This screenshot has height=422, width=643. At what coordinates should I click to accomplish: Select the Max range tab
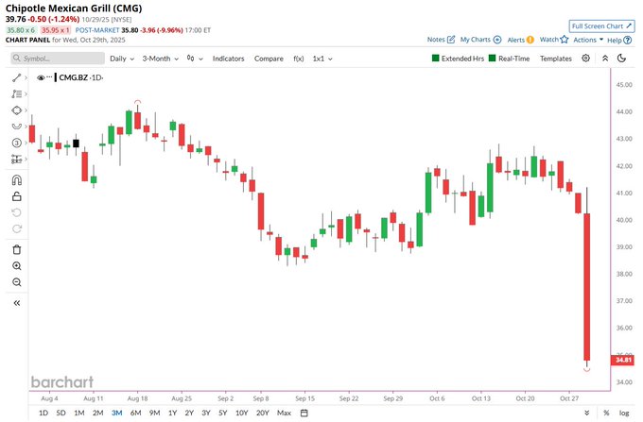pos(285,413)
